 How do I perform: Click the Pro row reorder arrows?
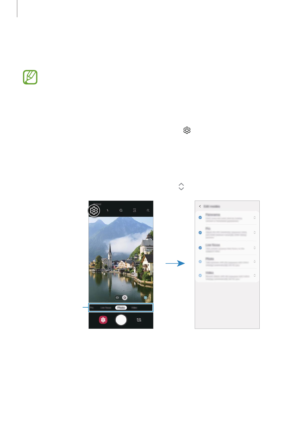pyautogui.click(x=255, y=233)
